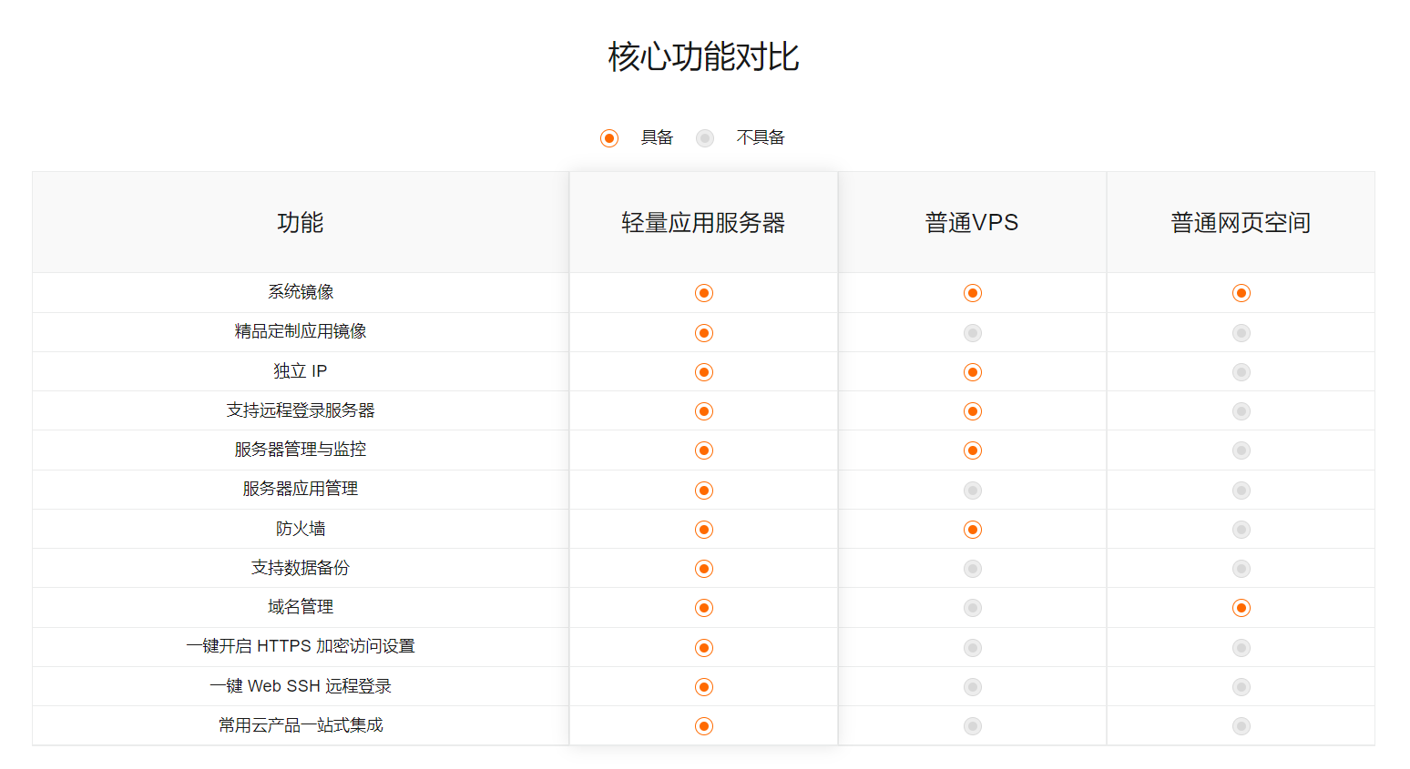Click the 不具备 legend label
Image resolution: width=1410 pixels, height=769 pixels.
(x=761, y=137)
